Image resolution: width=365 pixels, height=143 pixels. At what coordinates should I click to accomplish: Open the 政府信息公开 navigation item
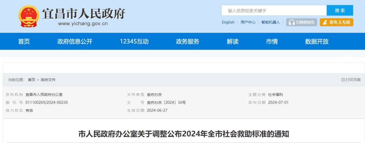75,42
